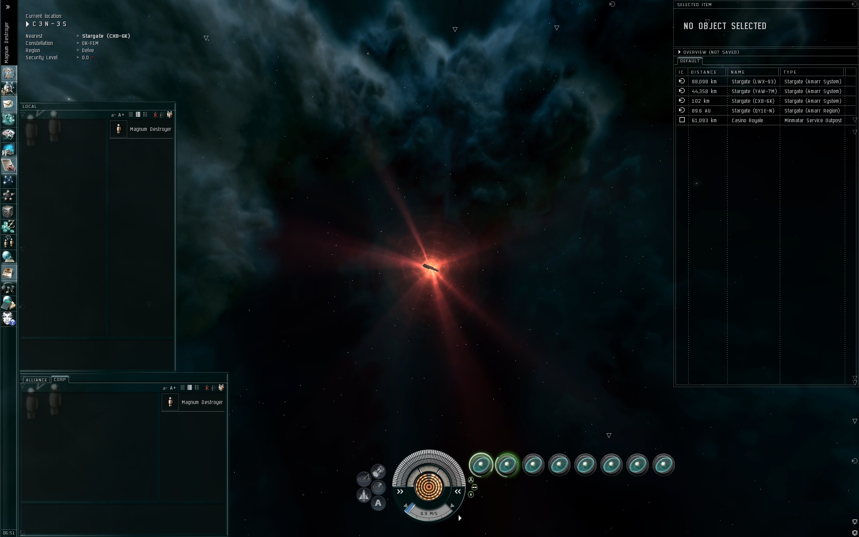Screen dimensions: 859x537
Task: Open the Channels chat people icon
Action: (x=9, y=242)
